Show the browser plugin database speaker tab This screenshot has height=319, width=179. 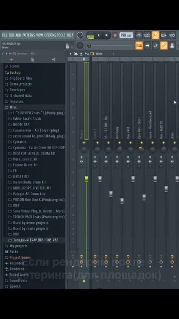pyautogui.click(x=54, y=59)
